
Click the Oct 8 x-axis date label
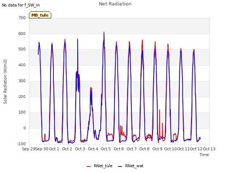point(144,149)
